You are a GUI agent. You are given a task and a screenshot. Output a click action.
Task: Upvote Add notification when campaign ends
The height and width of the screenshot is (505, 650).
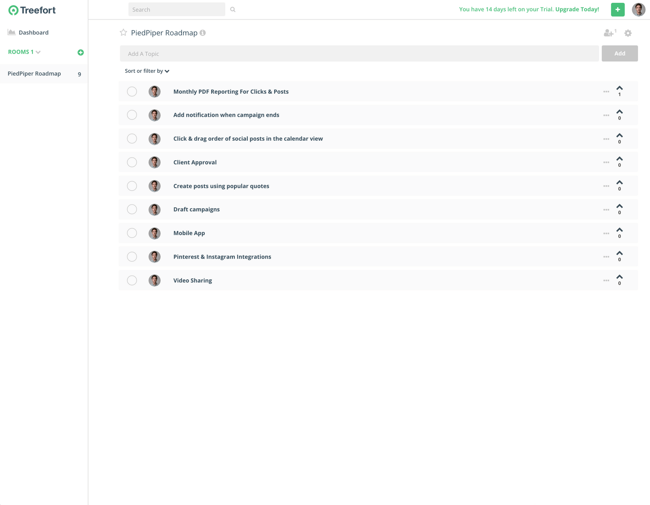[620, 112]
